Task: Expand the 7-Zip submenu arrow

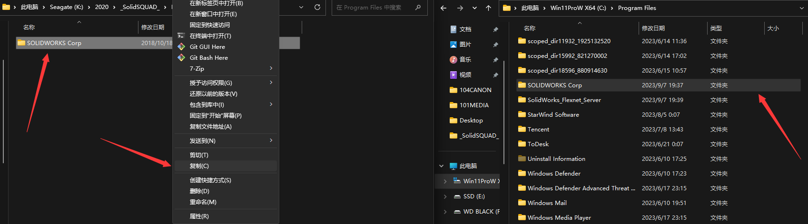Action: (271, 68)
